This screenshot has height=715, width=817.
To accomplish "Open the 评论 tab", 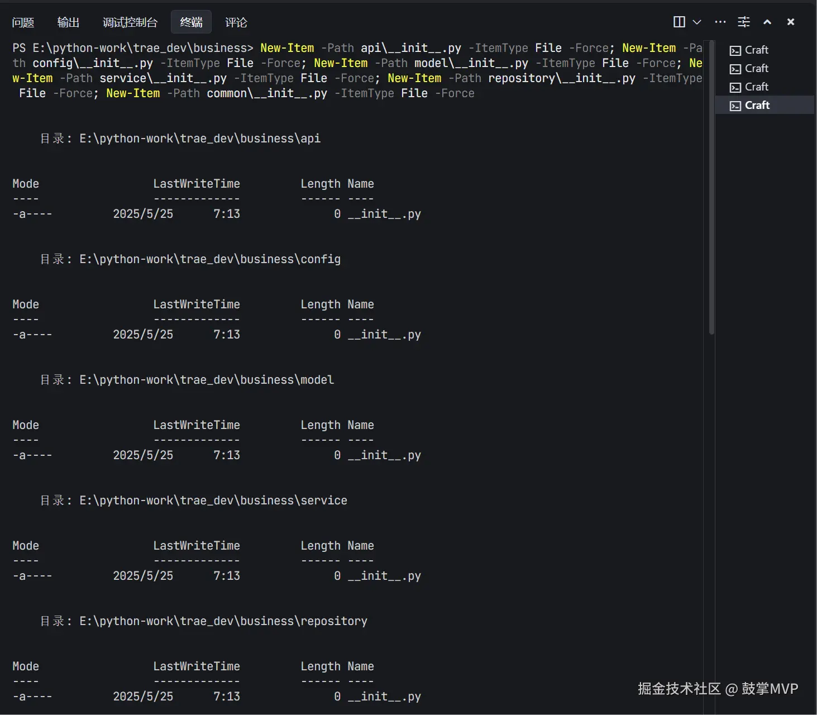I will coord(236,22).
